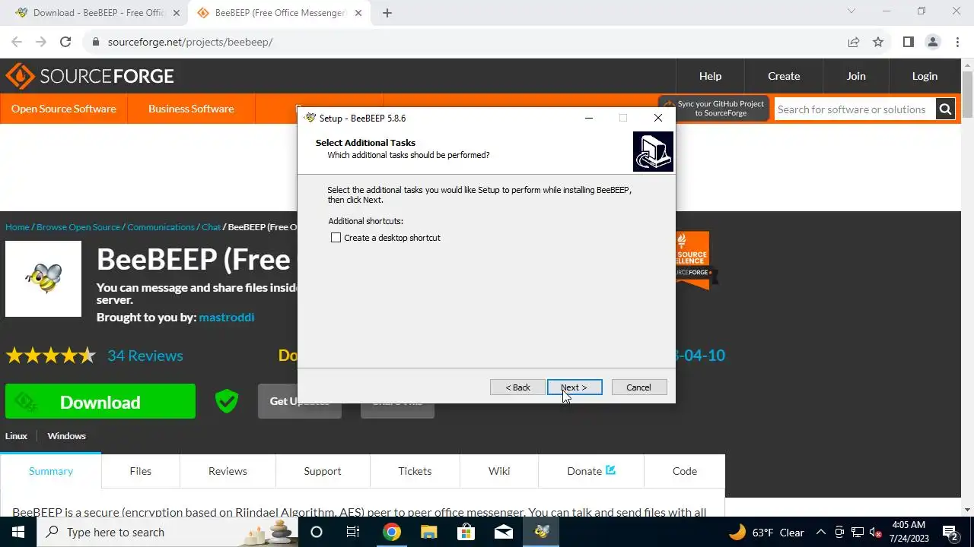Viewport: 974px width, 547px height.
Task: Select the Linux platform label
Action: [x=16, y=436]
